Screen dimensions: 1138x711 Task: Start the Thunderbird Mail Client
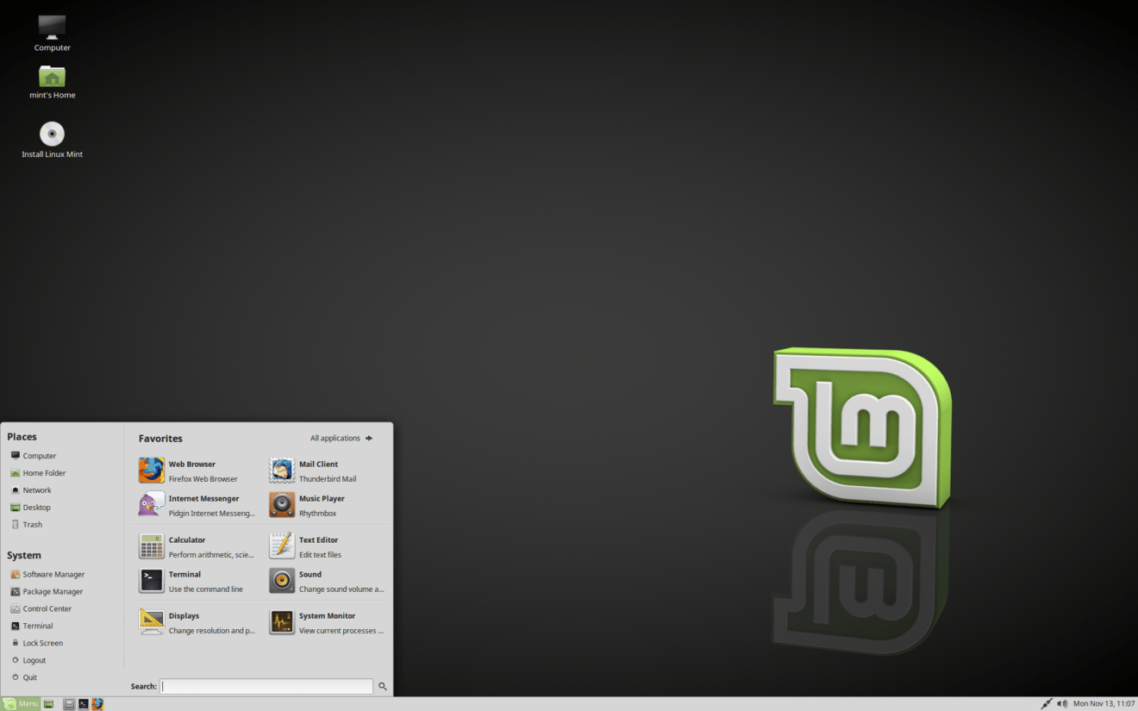pos(319,470)
